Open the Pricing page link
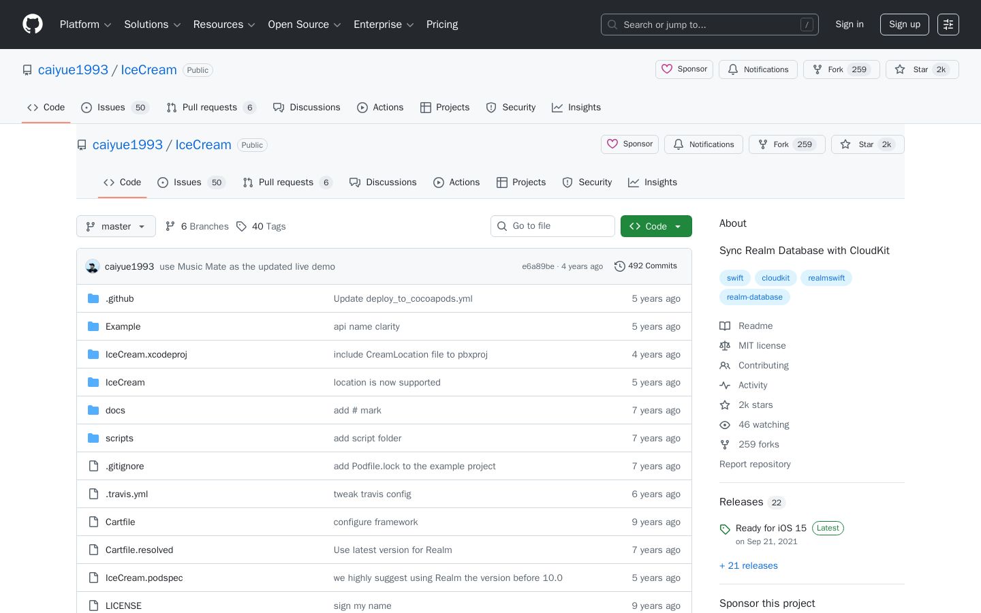The image size is (981, 613). click(x=442, y=25)
